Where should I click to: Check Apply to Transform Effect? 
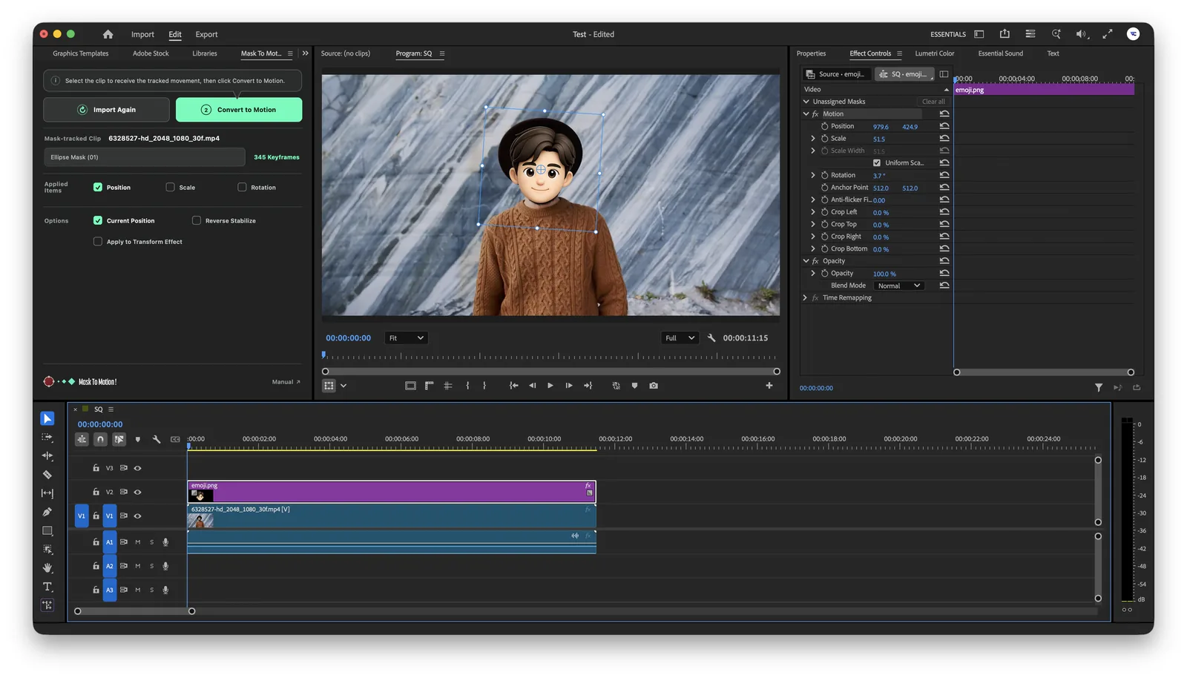click(98, 242)
